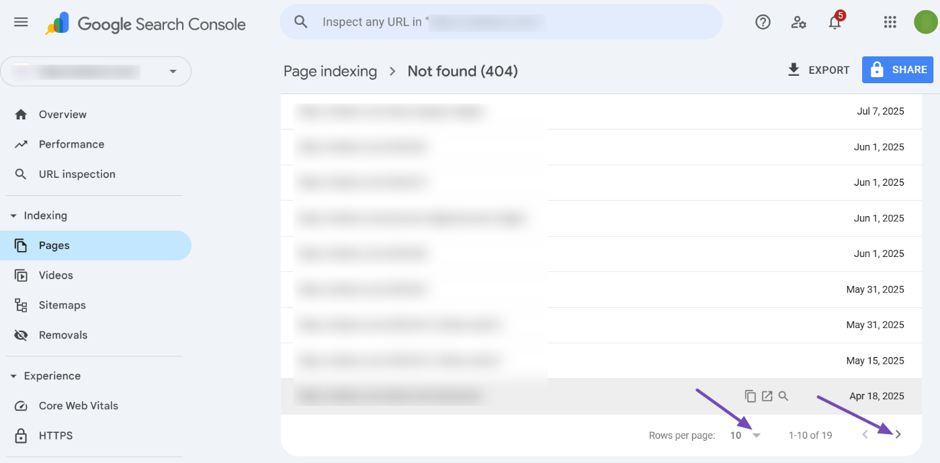Select the Apr 18, 2025 date cell
The image size is (940, 463).
(877, 397)
